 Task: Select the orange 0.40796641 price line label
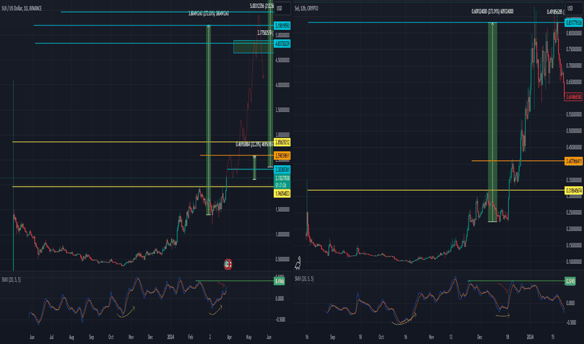[574, 161]
